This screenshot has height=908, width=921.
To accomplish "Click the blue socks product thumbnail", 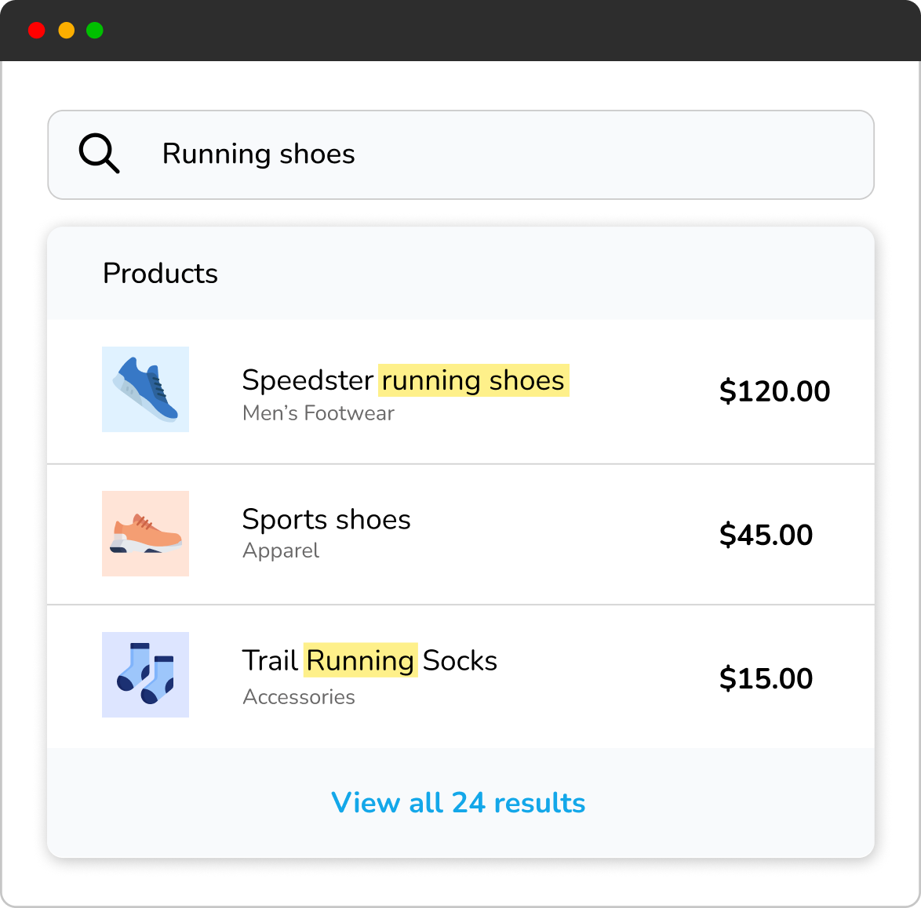I will tap(145, 674).
